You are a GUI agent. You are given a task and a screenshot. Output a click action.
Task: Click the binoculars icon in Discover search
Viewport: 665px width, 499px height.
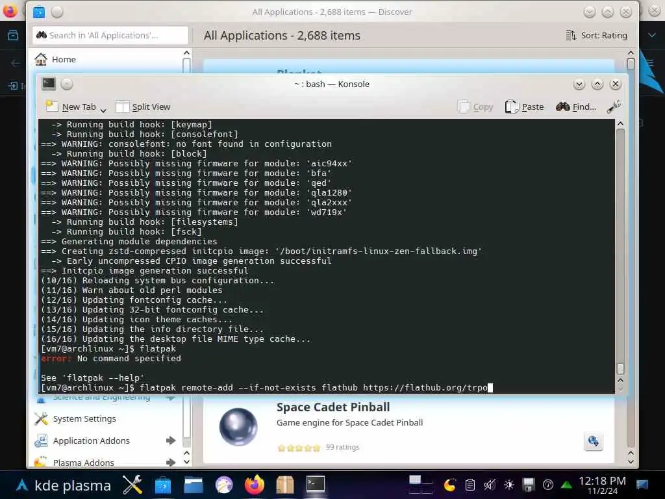tap(41, 35)
